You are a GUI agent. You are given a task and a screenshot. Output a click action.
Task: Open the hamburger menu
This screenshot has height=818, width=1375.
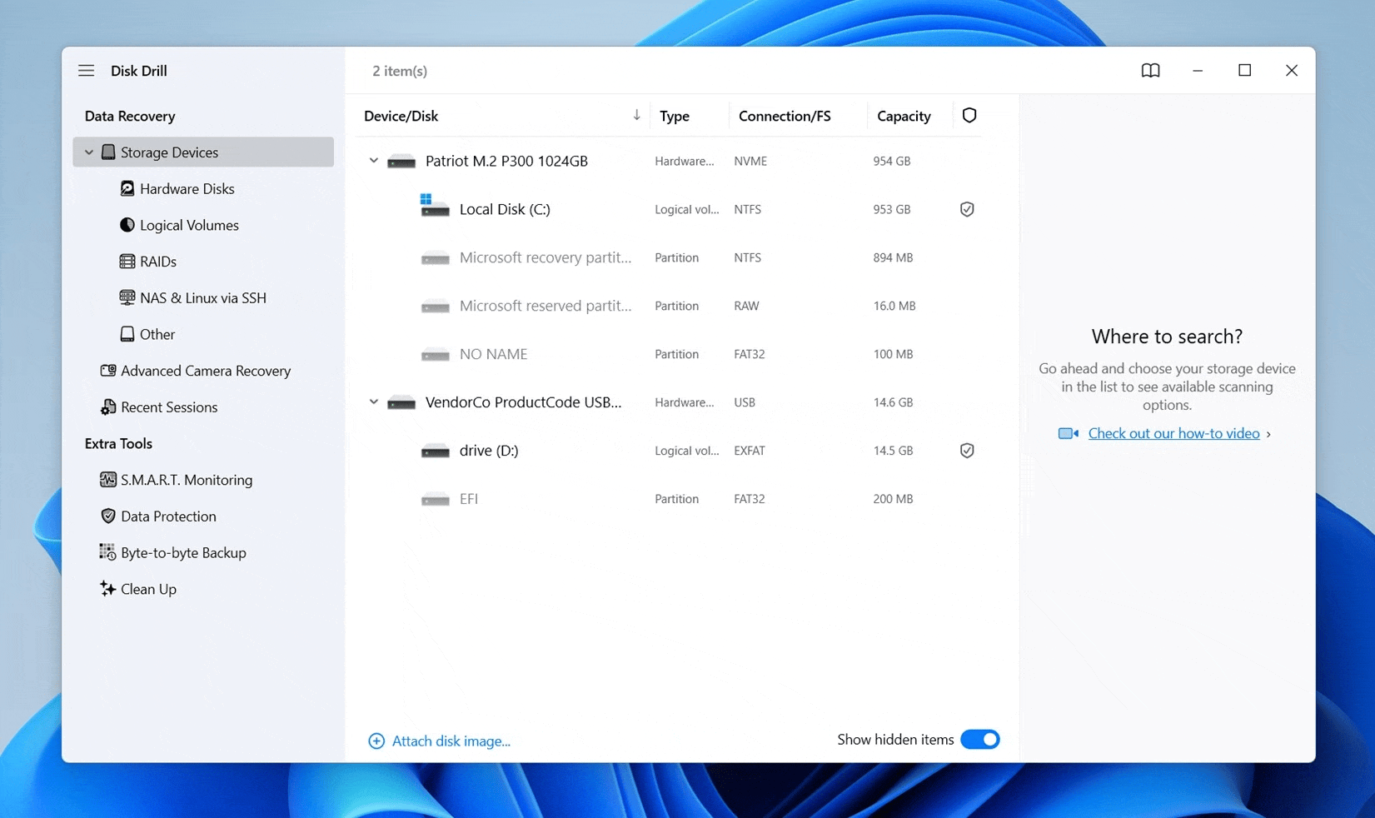(86, 71)
